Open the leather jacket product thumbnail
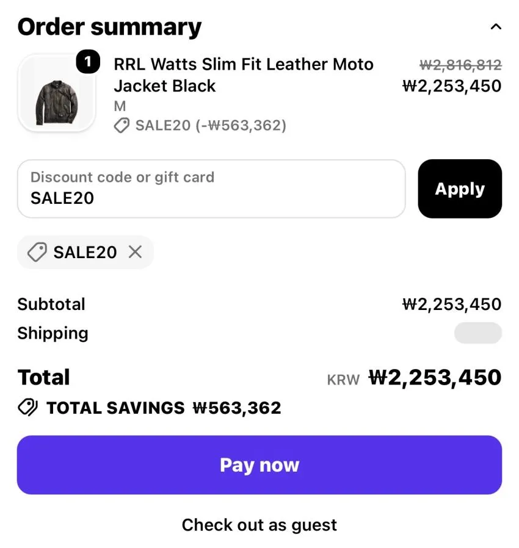519x548 pixels. click(57, 93)
